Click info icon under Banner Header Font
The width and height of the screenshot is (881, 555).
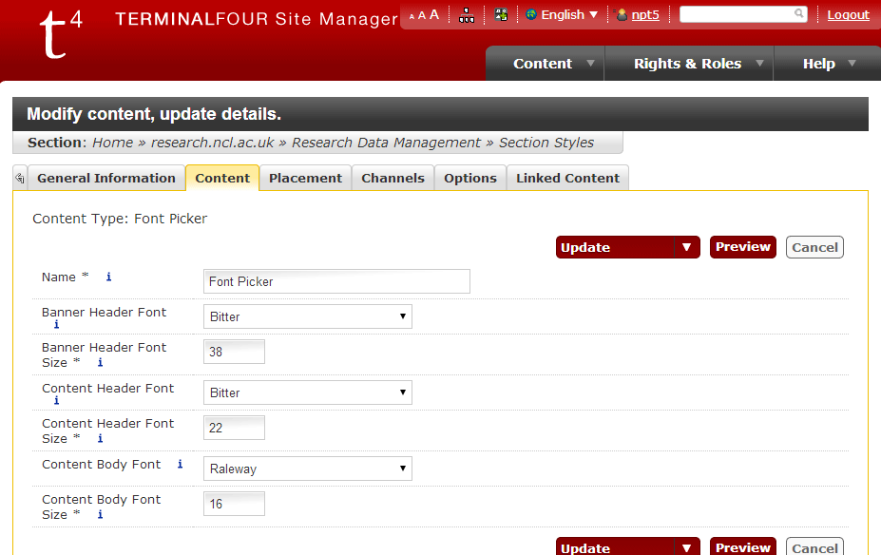click(x=56, y=325)
